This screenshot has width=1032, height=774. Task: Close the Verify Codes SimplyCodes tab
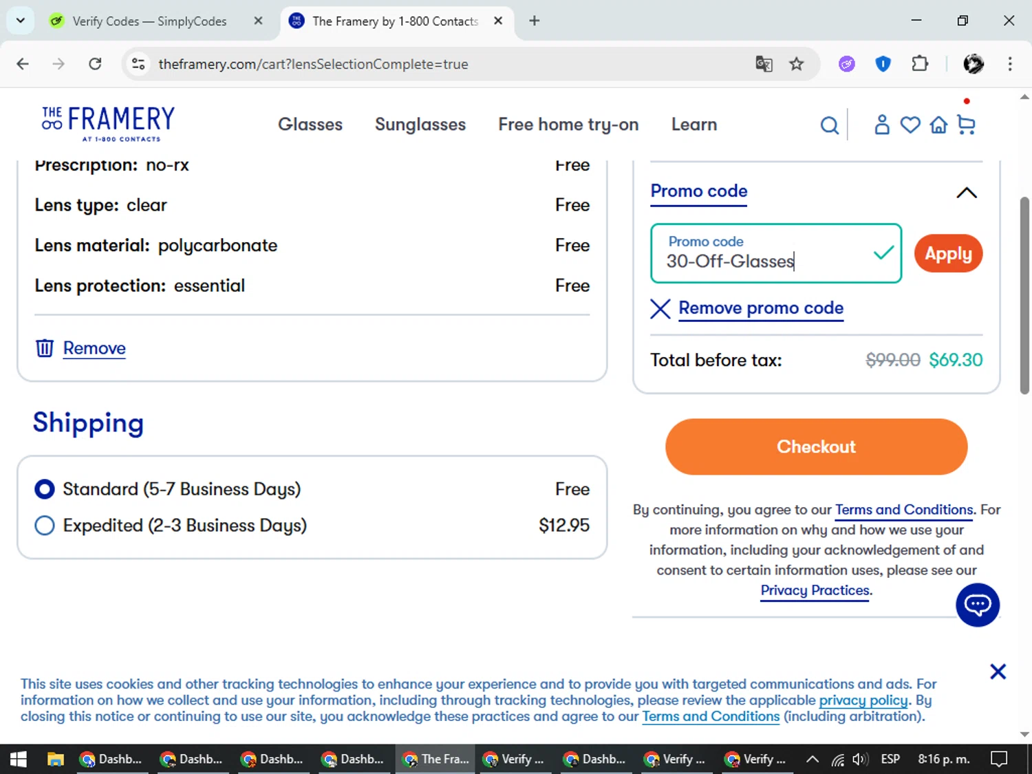click(258, 21)
